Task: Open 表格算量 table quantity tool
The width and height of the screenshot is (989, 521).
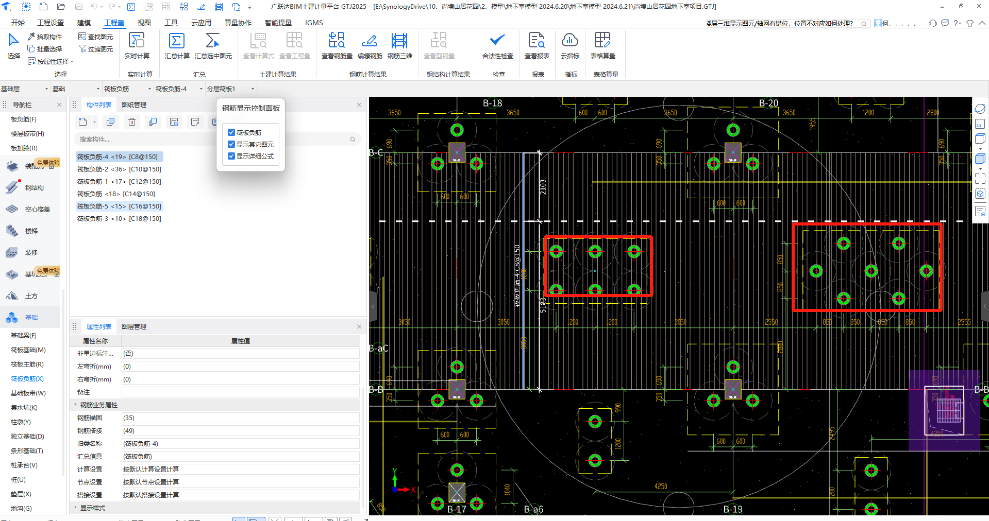Action: point(602,45)
